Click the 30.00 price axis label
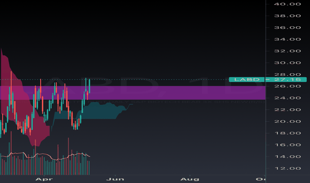The height and width of the screenshot is (183, 310). (x=287, y=63)
